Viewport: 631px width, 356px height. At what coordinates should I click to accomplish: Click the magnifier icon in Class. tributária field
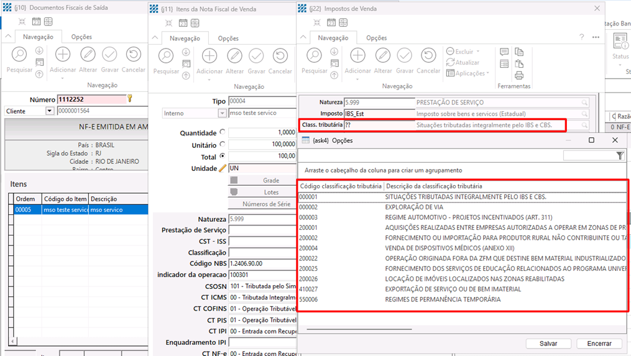click(x=585, y=126)
